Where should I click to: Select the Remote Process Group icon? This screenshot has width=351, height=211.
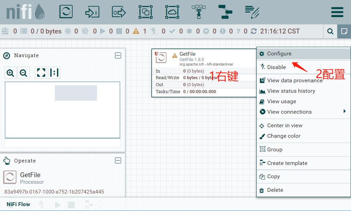(x=172, y=12)
